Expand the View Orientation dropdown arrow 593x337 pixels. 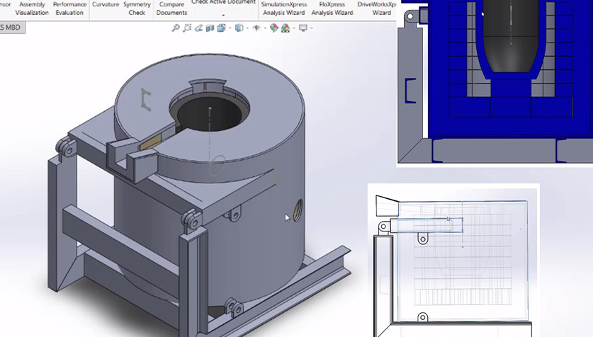(230, 28)
